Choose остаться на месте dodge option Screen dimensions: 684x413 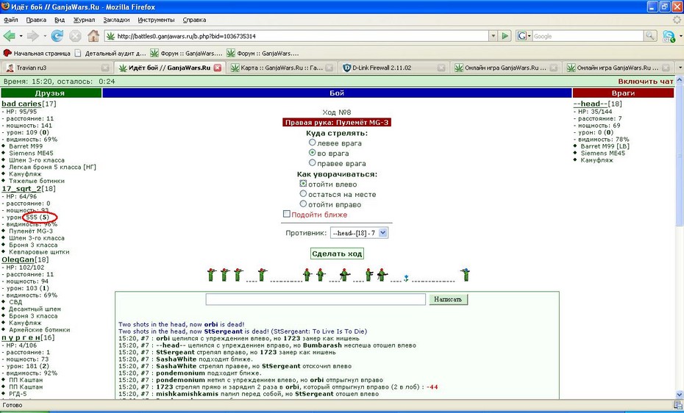click(x=303, y=194)
